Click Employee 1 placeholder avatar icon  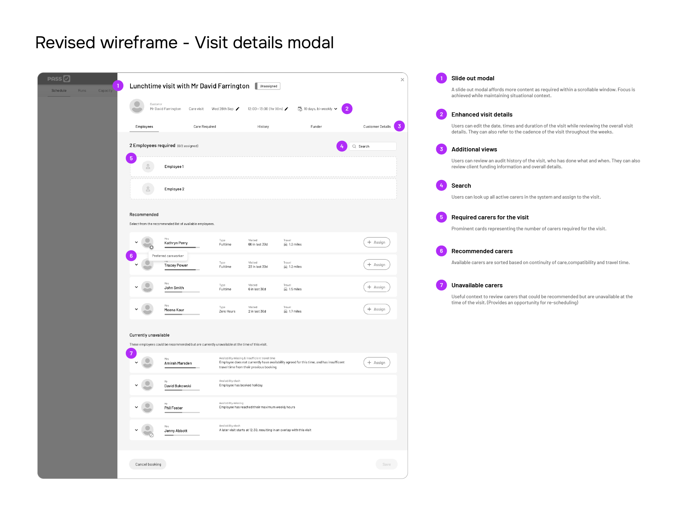point(148,167)
